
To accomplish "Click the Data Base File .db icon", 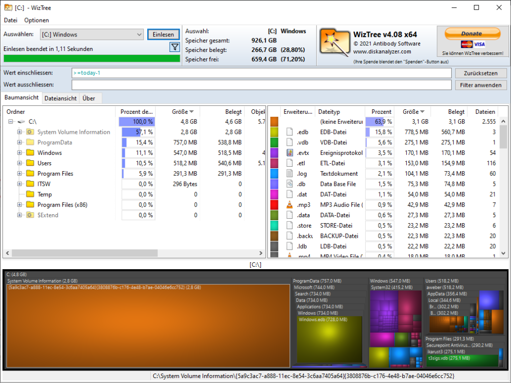I will tap(289, 184).
